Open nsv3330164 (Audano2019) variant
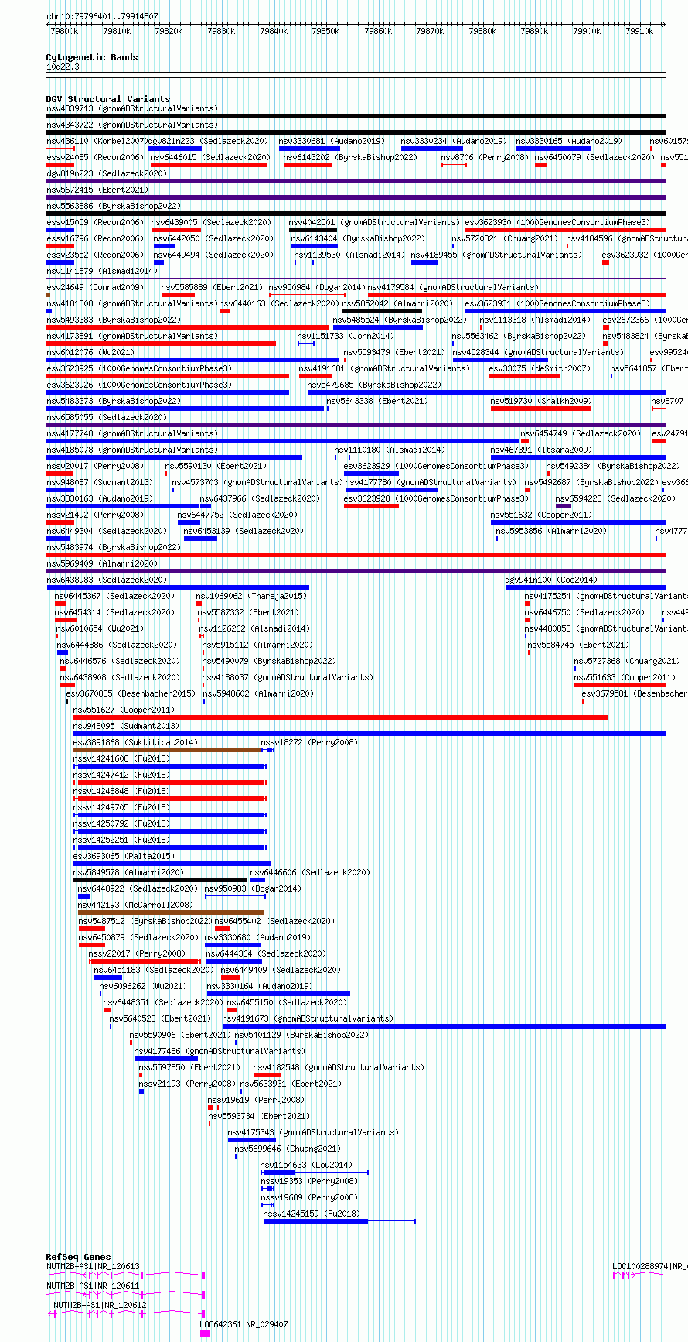The width and height of the screenshot is (688, 1342). click(260, 986)
